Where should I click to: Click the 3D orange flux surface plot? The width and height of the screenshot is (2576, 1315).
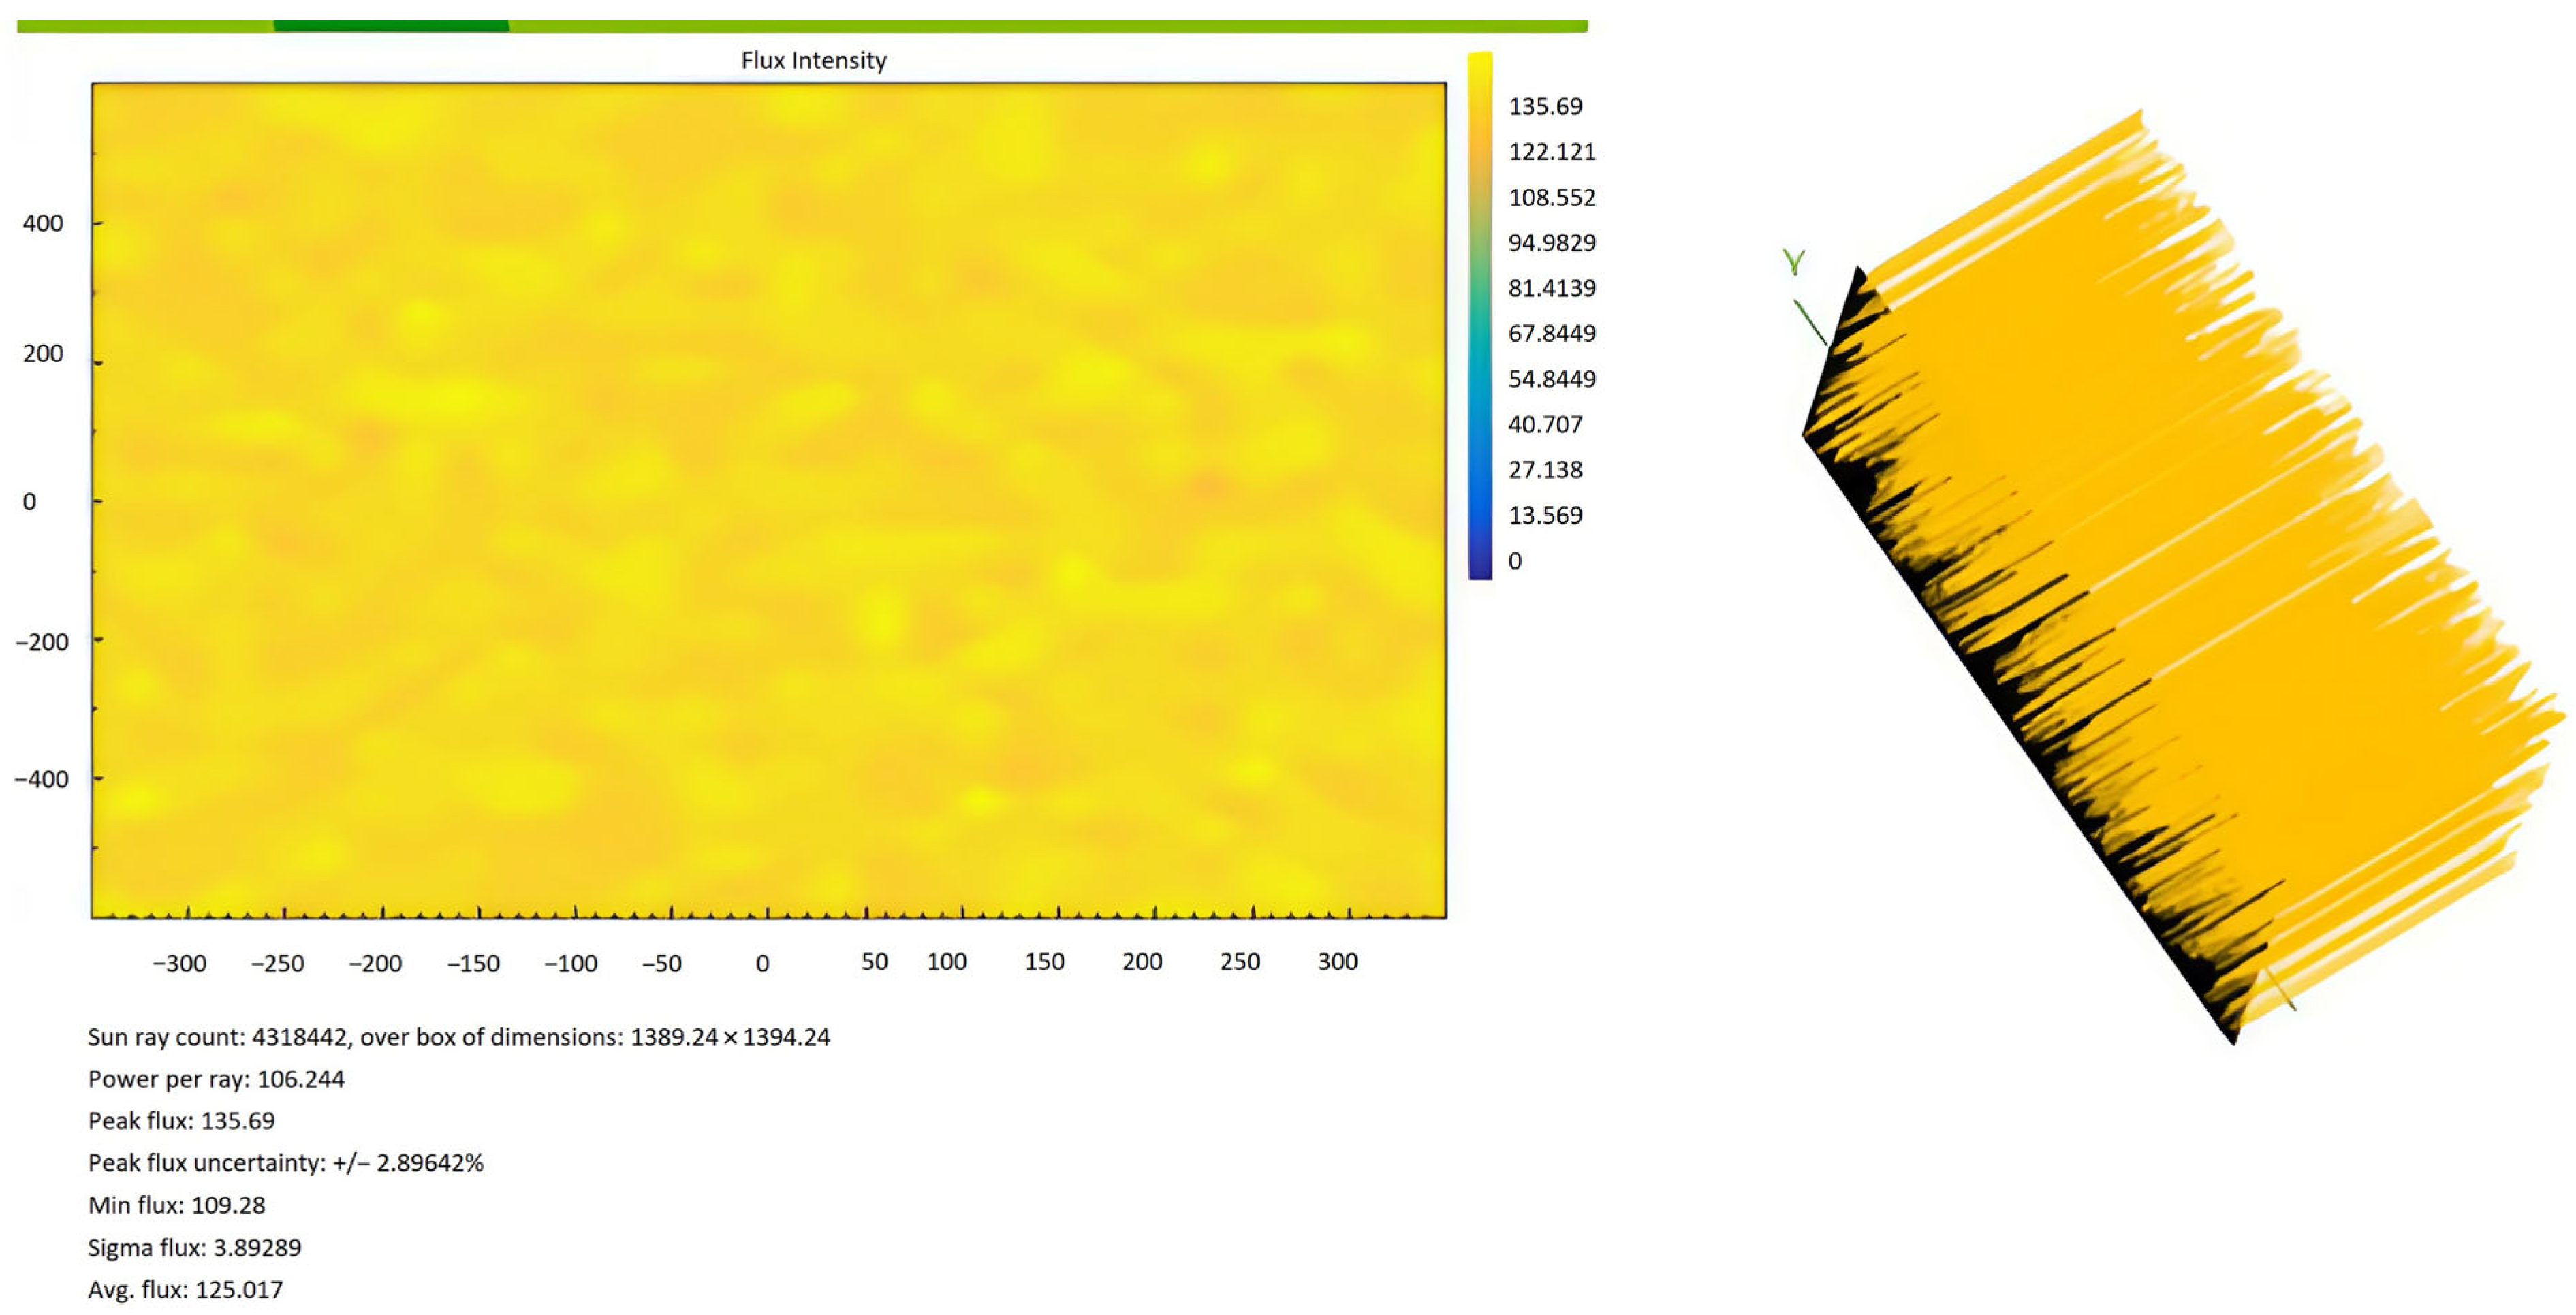[2200, 560]
